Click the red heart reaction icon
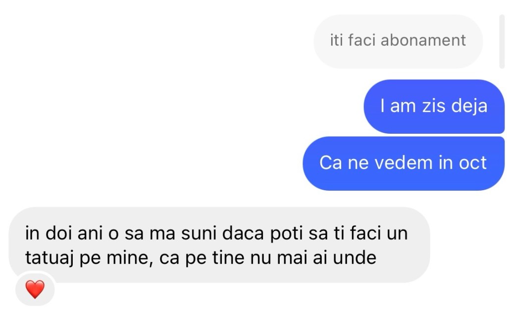The image size is (507, 319). point(35,289)
